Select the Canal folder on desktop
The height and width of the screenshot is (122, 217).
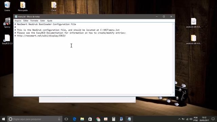click(54, 6)
